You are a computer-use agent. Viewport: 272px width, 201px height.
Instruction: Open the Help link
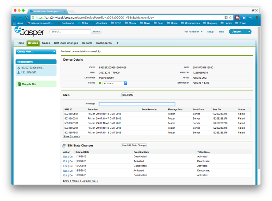pos(221,32)
